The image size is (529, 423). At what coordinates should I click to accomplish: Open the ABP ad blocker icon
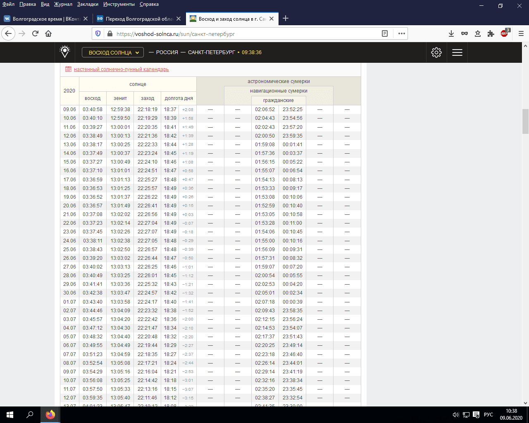505,33
